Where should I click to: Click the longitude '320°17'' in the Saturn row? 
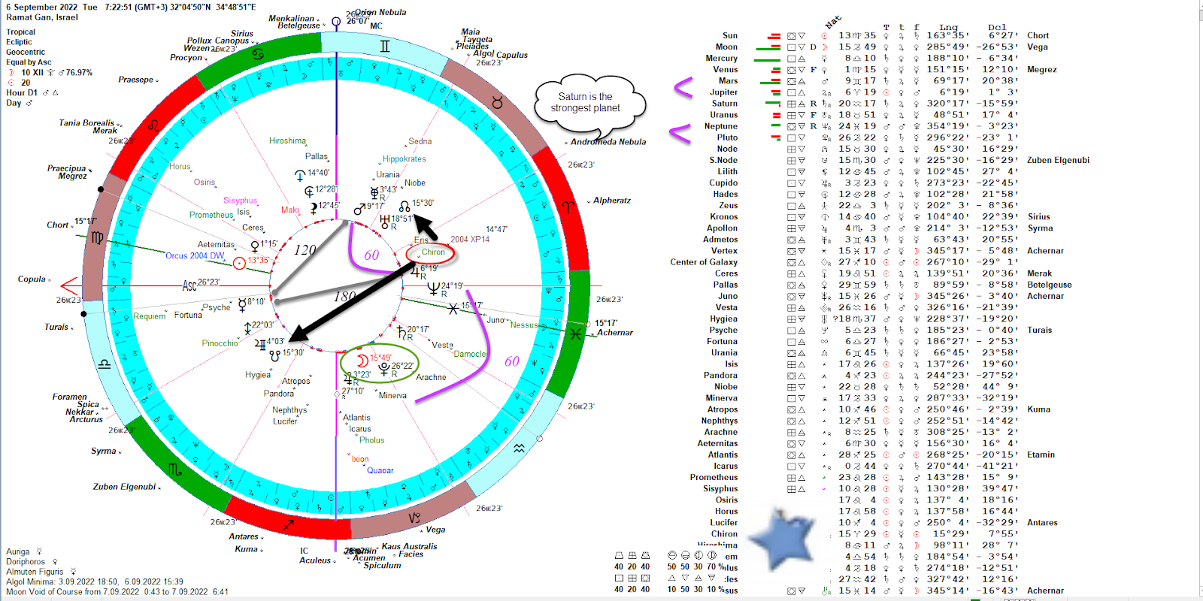[948, 104]
